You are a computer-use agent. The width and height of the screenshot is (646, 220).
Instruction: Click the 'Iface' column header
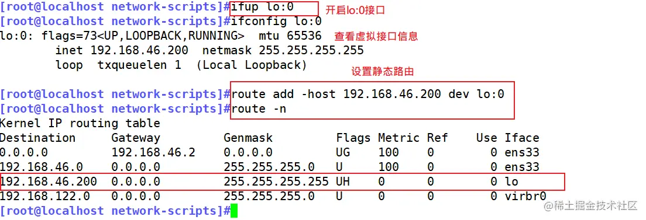tap(521, 138)
